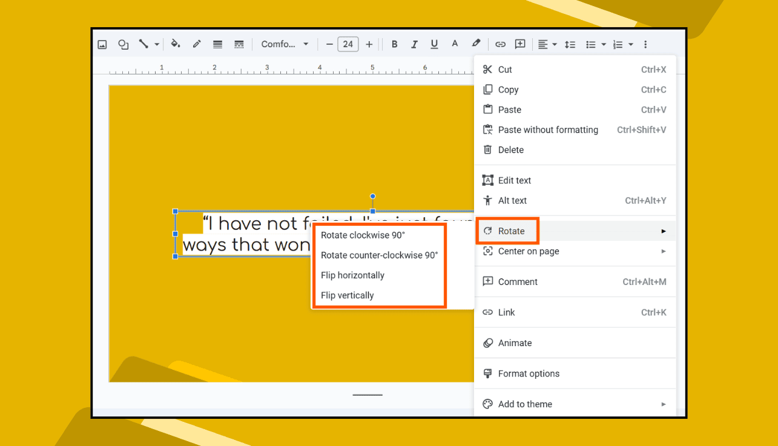Select the border color pen icon
The image size is (778, 446).
tap(197, 44)
